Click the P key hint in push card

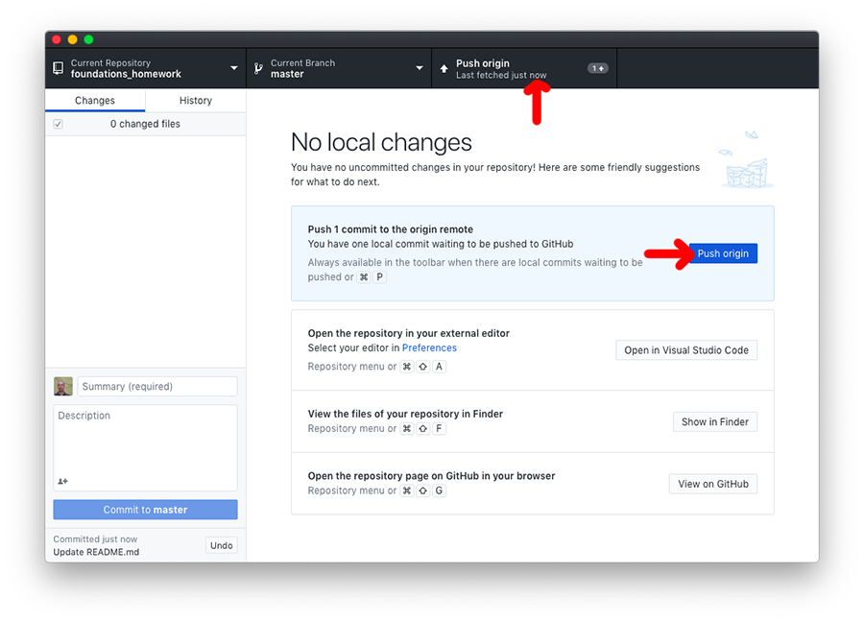pos(379,277)
